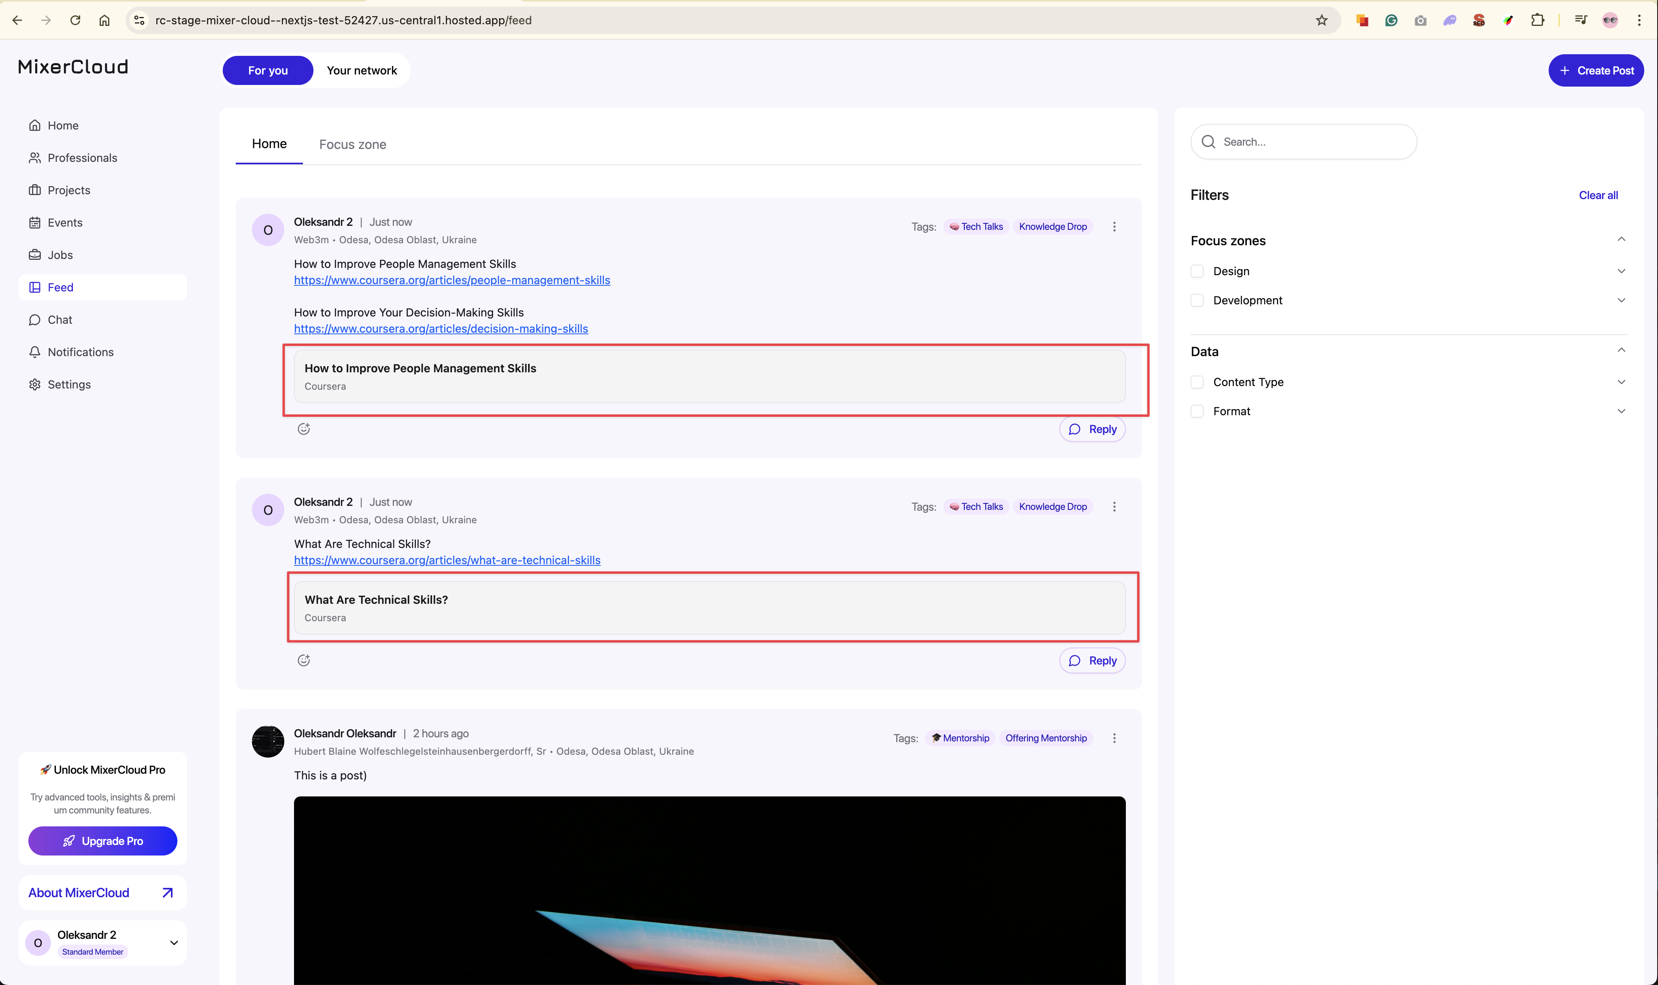The image size is (1658, 985).
Task: Click the Upgrade Pro gradient button
Action: coord(102,841)
